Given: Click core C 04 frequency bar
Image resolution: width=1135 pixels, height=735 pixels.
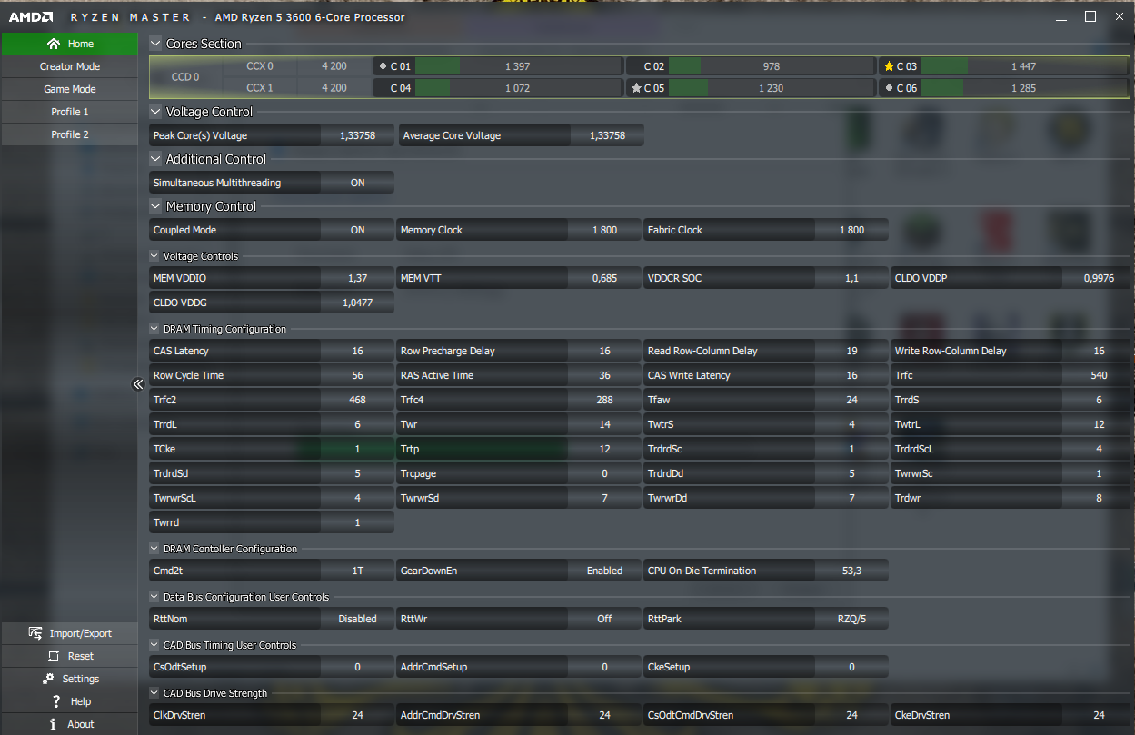Looking at the screenshot, I should pos(517,88).
